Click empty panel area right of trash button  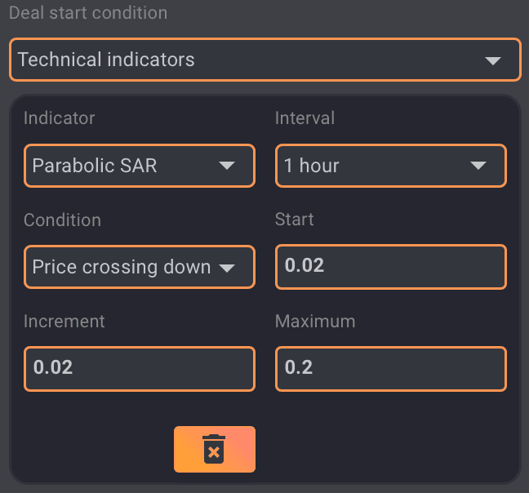point(384,449)
